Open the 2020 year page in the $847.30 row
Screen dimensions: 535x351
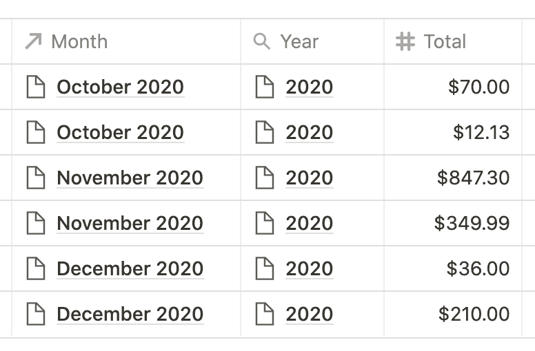(309, 178)
